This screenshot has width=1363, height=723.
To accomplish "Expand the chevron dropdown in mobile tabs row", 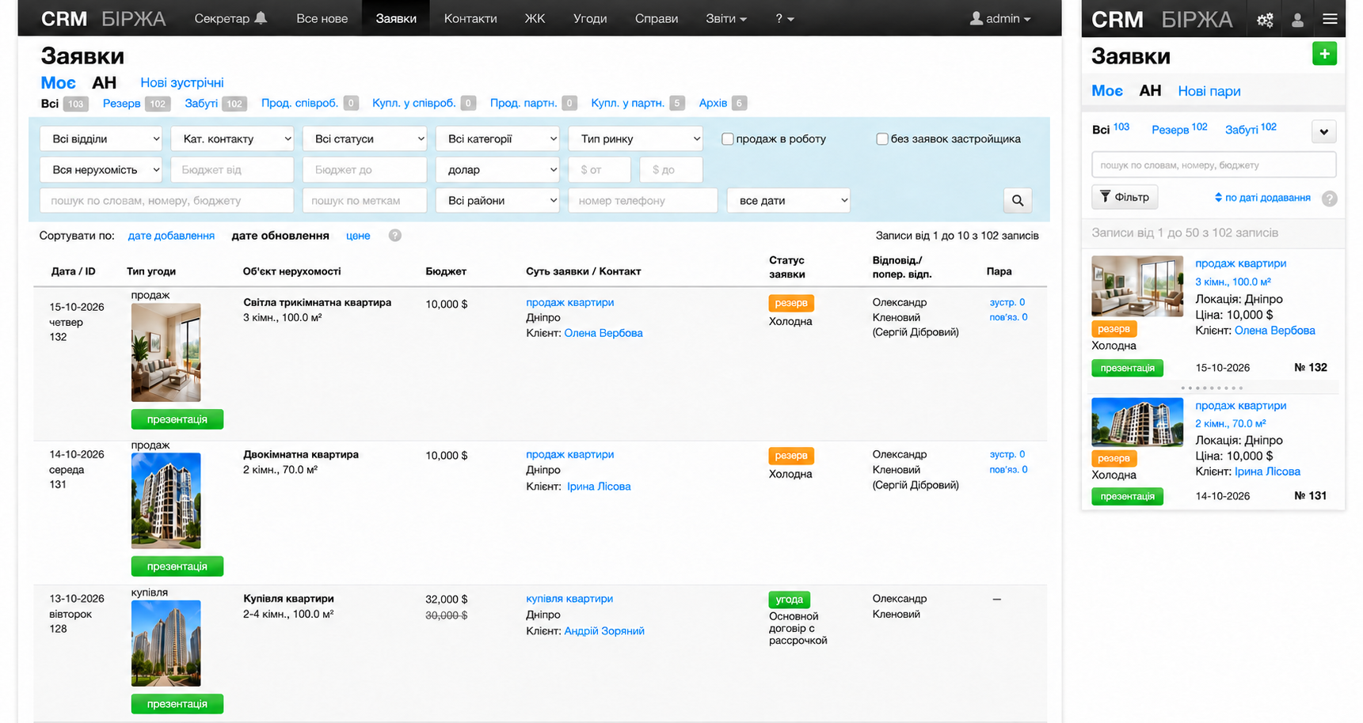I will pyautogui.click(x=1323, y=132).
